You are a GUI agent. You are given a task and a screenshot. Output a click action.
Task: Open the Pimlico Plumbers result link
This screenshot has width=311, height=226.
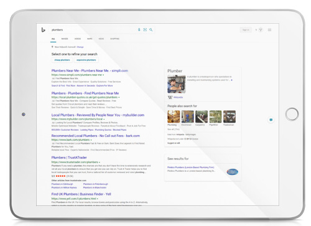(x=191, y=167)
